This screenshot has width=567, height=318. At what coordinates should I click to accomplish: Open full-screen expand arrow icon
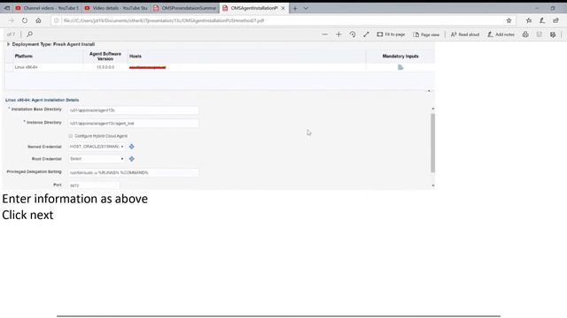click(366, 34)
